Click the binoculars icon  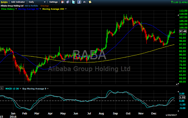click(x=85, y=2)
